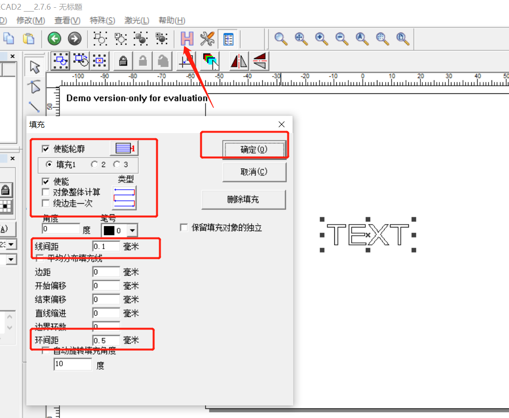Select the Line draw tool
This screenshot has width=509, height=418.
click(34, 107)
